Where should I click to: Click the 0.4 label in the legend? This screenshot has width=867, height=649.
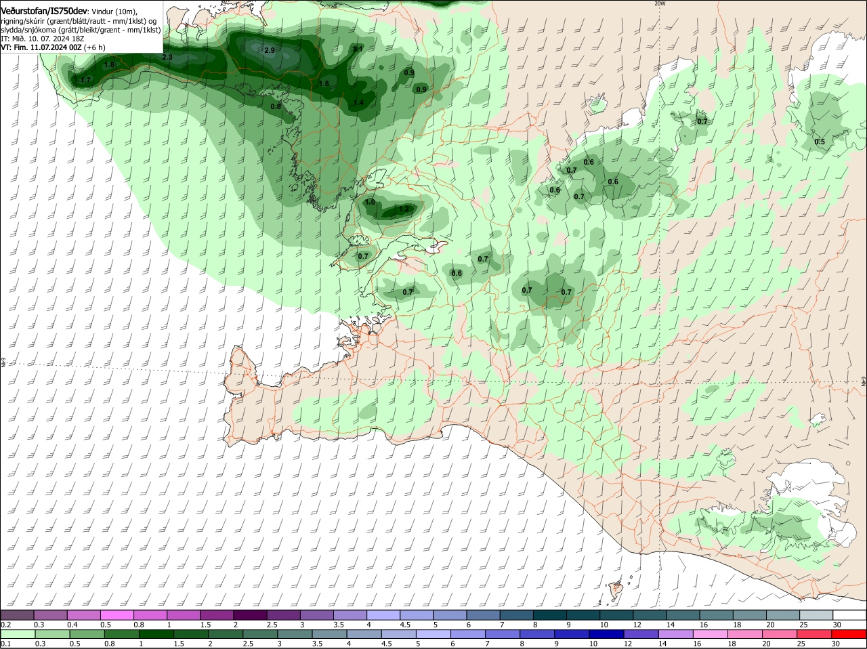(72, 624)
